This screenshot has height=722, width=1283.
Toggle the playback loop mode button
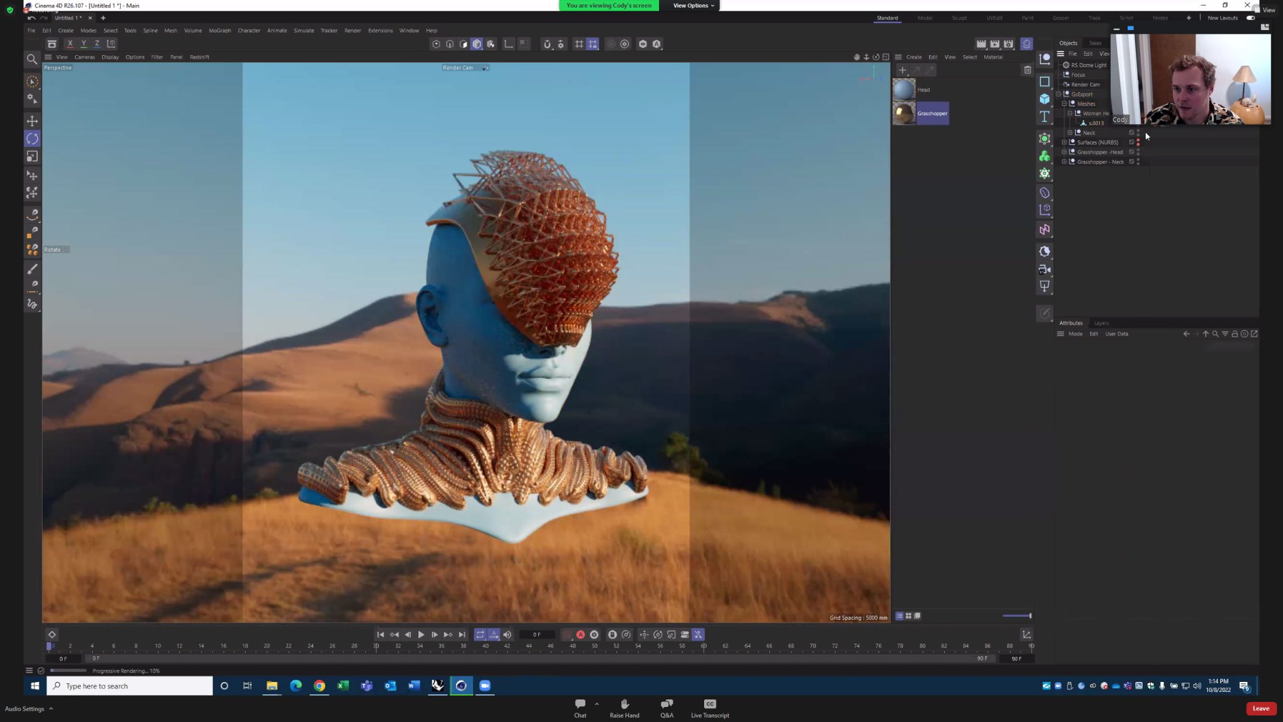coord(480,634)
